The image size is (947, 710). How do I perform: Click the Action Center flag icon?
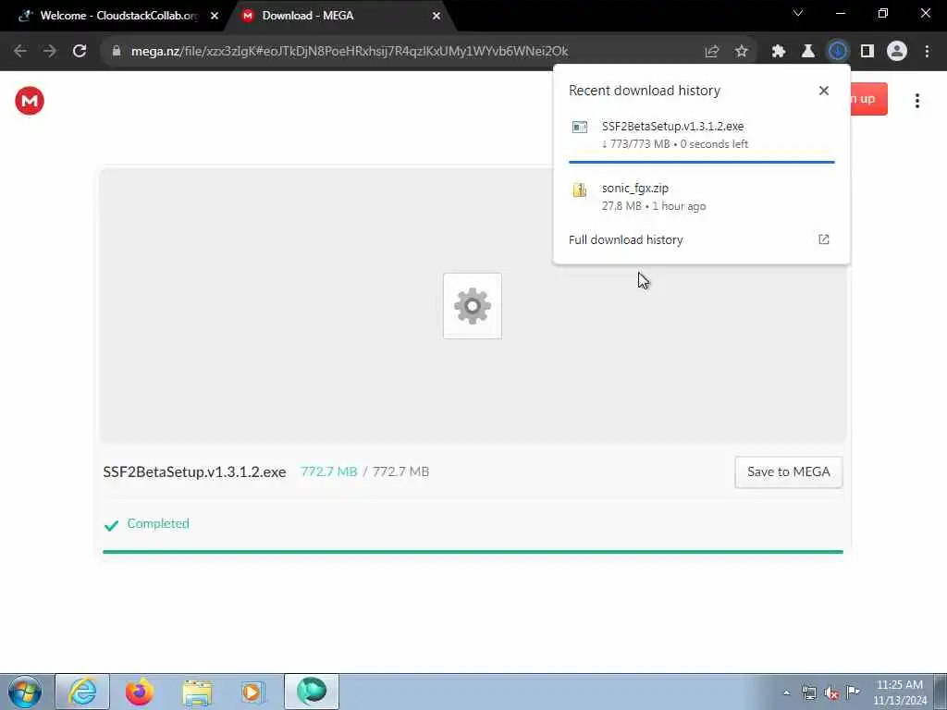click(x=853, y=692)
